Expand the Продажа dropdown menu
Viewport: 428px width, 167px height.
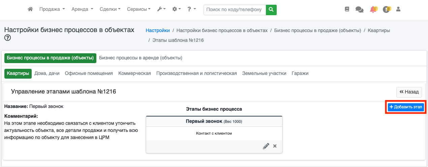click(52, 9)
